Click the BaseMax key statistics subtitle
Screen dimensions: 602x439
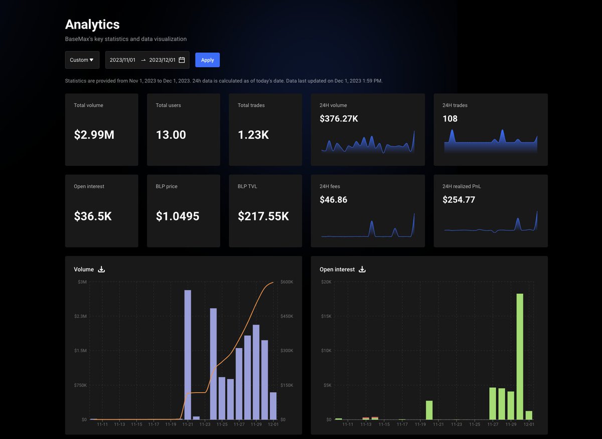(126, 39)
